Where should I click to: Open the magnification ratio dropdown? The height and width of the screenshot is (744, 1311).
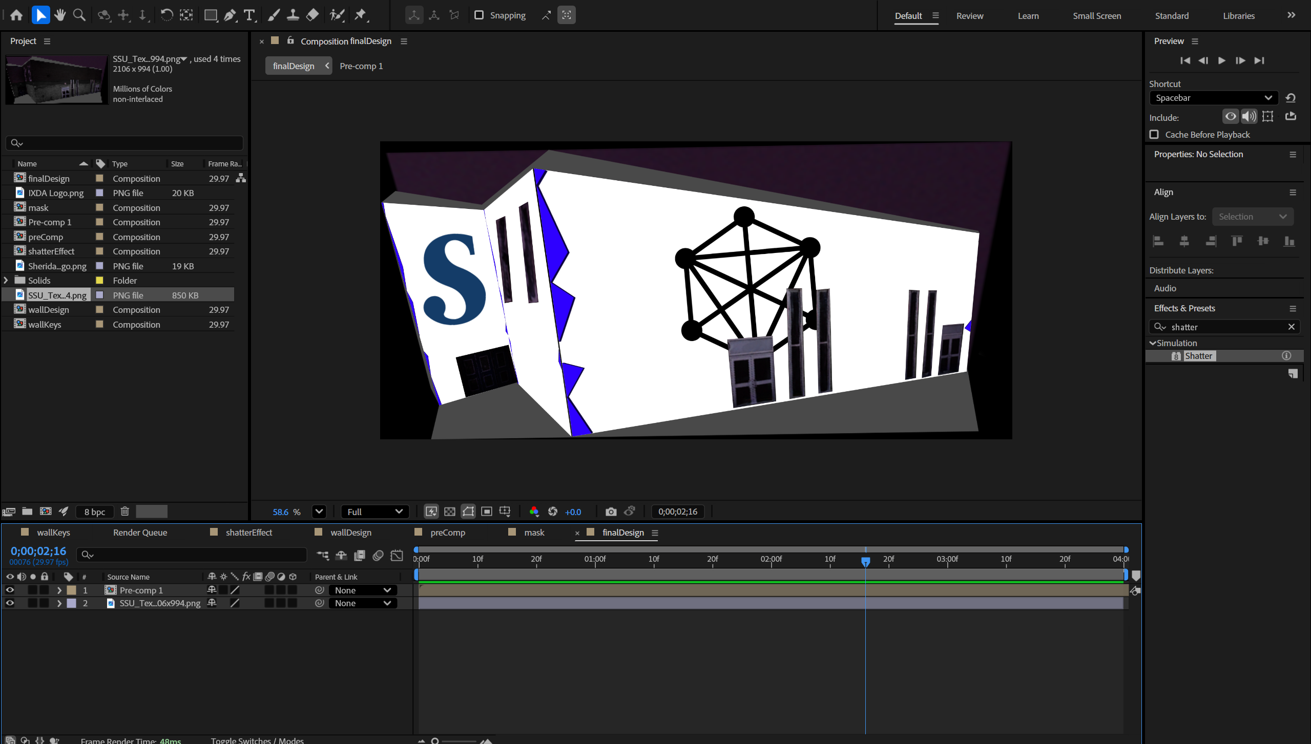319,511
